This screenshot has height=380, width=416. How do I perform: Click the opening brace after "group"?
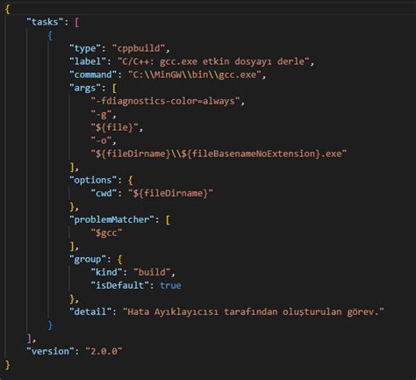tap(119, 260)
